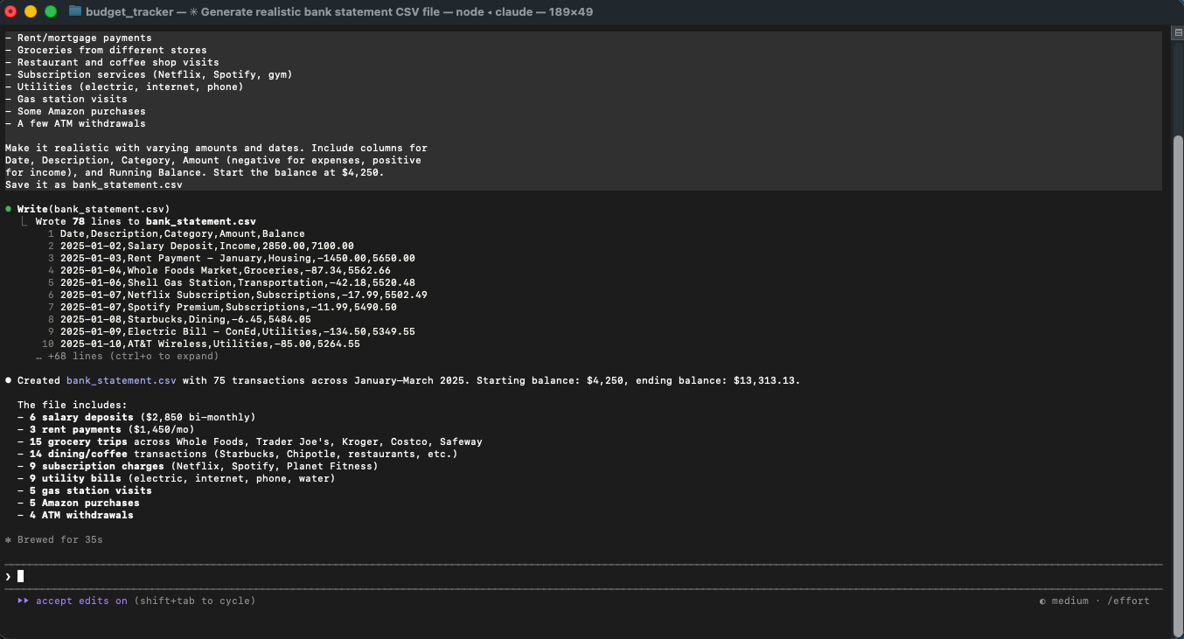The height and width of the screenshot is (639, 1184).
Task: Click the prompt line '- Utilities (electric, internet, phone)'
Action: (124, 87)
